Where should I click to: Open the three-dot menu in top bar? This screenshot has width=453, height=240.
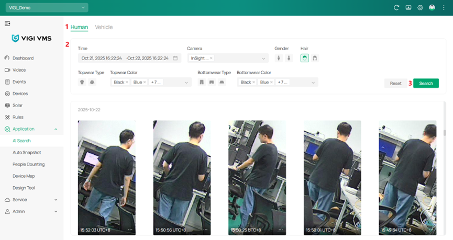pos(444,8)
